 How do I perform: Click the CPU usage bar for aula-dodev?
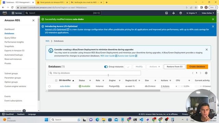point(179,86)
